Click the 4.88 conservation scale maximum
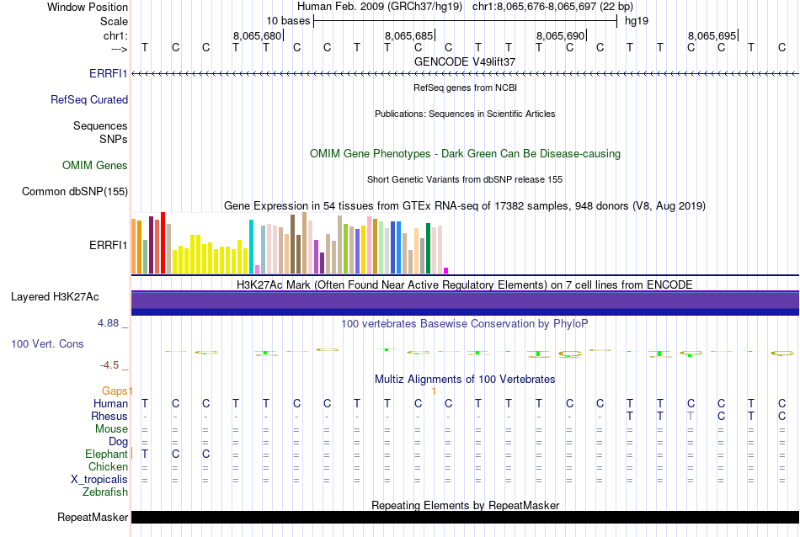This screenshot has width=800, height=537. 108,323
